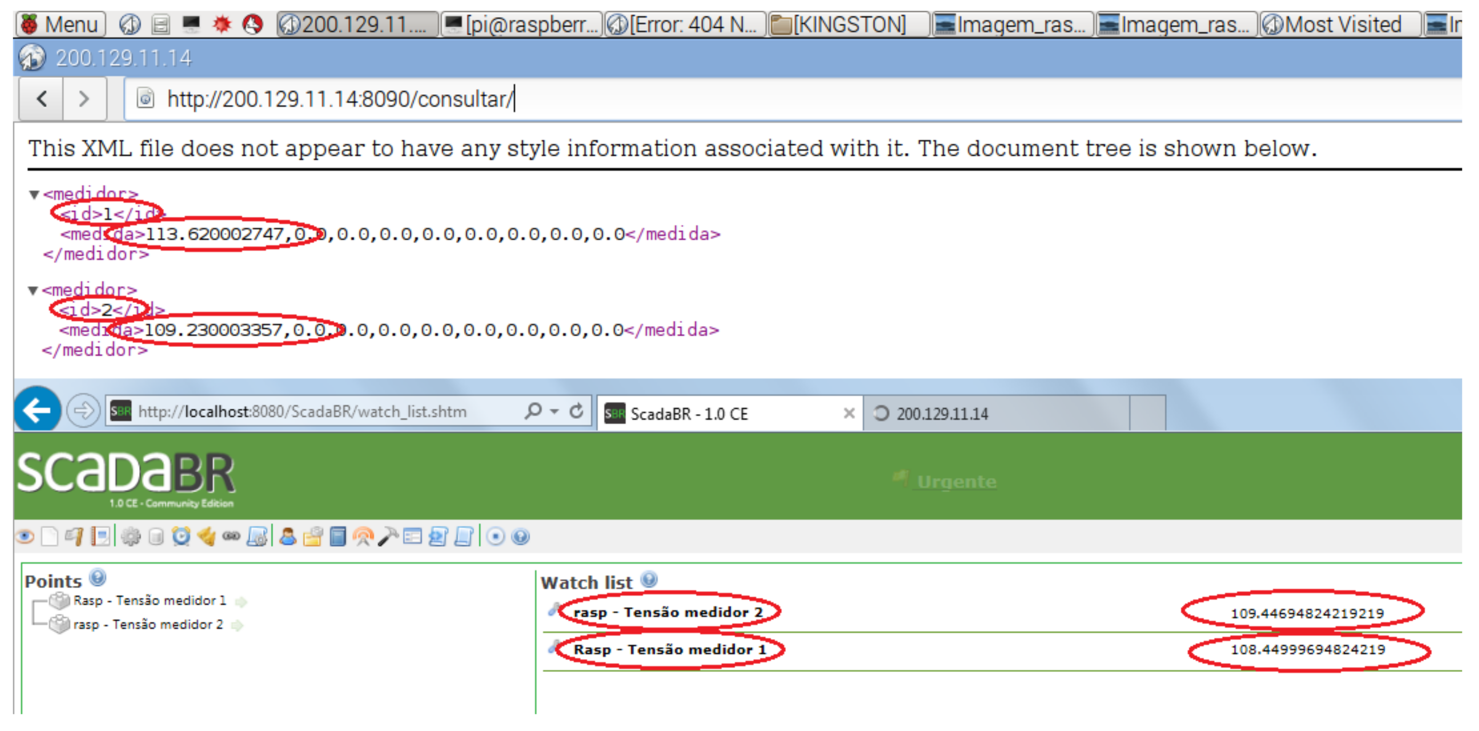Open the publishers antenna icon
The image size is (1479, 731).
pyautogui.click(x=362, y=537)
